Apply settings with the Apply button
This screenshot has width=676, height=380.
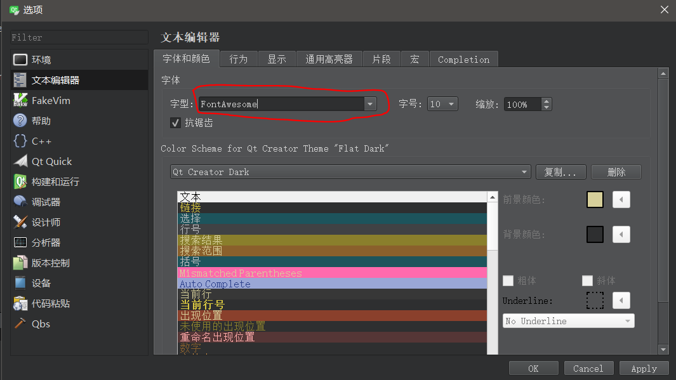pos(644,368)
